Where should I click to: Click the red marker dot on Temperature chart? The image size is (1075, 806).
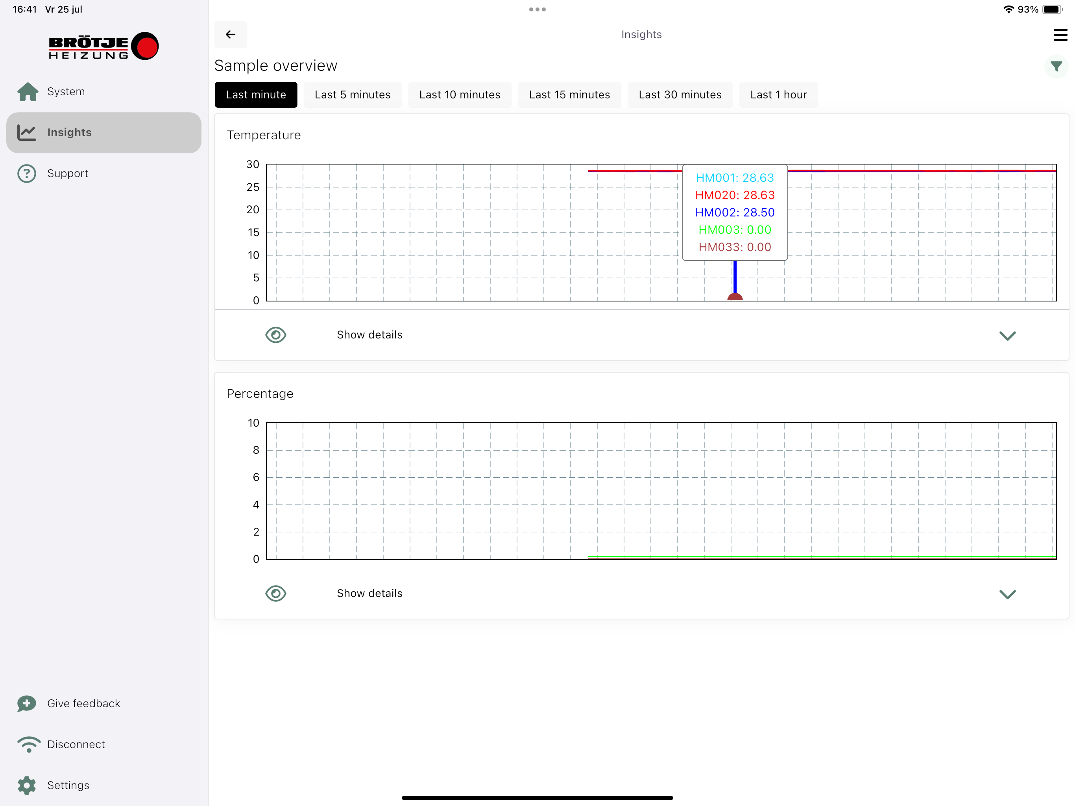[x=735, y=297]
